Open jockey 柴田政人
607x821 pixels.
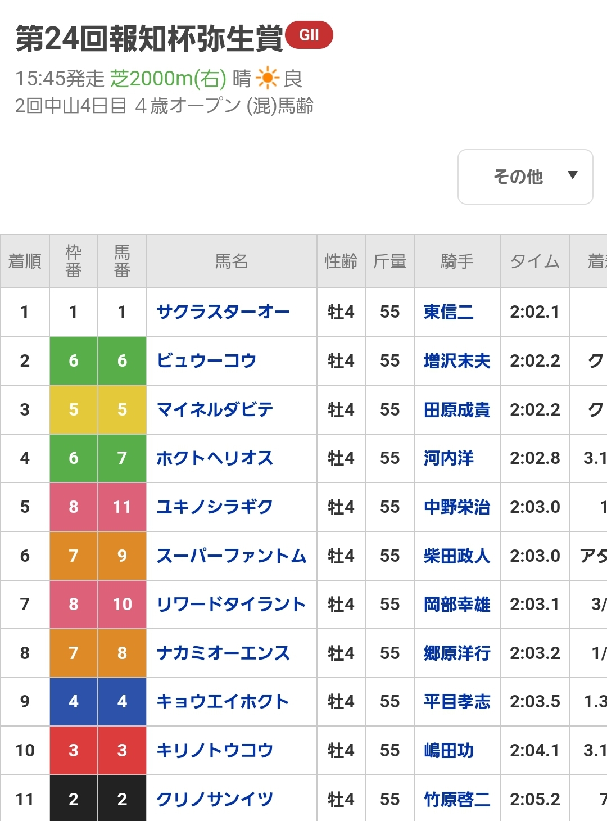pos(457,556)
